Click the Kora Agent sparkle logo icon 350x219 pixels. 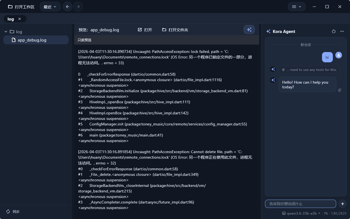point(268,32)
